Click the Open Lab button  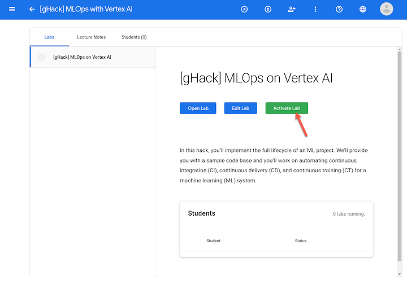coord(198,108)
